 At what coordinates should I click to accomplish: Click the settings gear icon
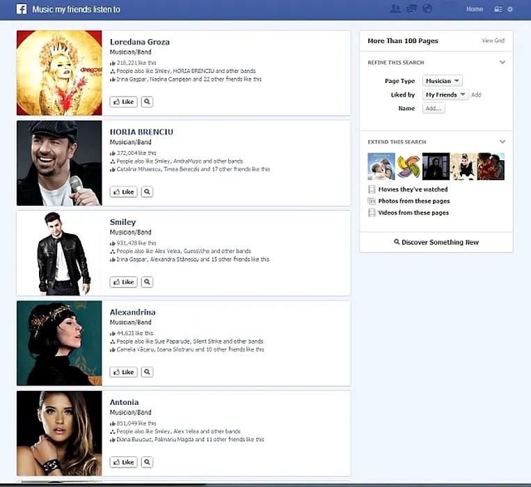[x=510, y=9]
